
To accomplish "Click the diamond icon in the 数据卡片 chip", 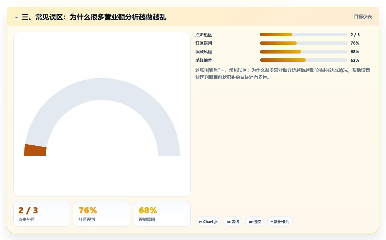I will [272, 222].
